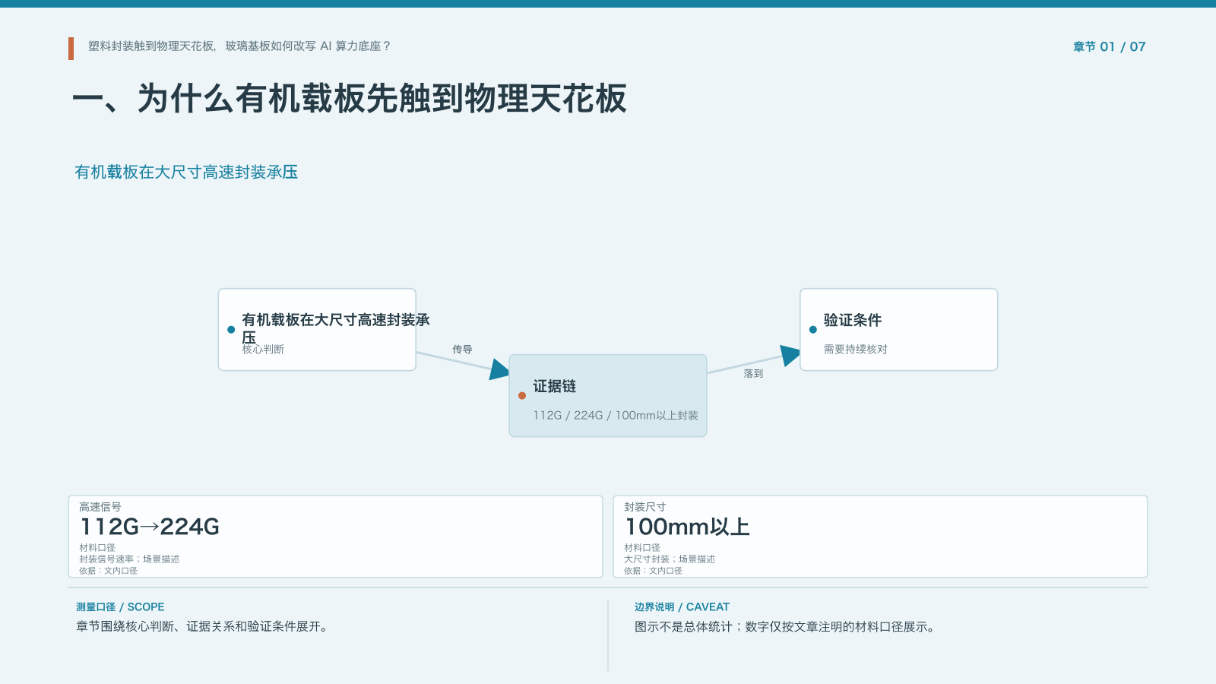Screen dimensions: 1216x684
Task: Click the chapter indicator "章节 01 / 07"
Action: point(1109,47)
